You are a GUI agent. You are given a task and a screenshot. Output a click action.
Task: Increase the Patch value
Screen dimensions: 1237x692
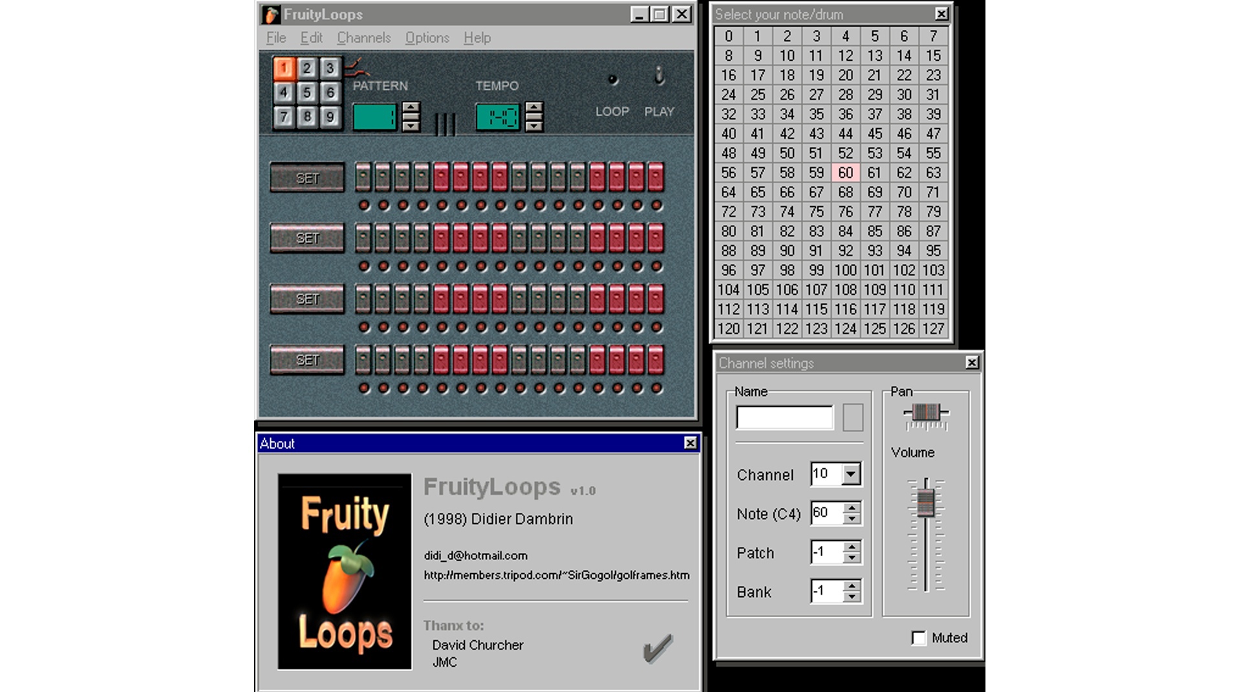pyautogui.click(x=852, y=546)
